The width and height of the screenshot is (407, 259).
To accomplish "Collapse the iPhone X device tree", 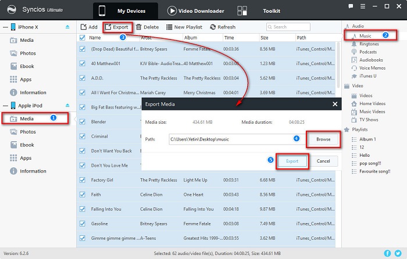I will click(x=5, y=27).
